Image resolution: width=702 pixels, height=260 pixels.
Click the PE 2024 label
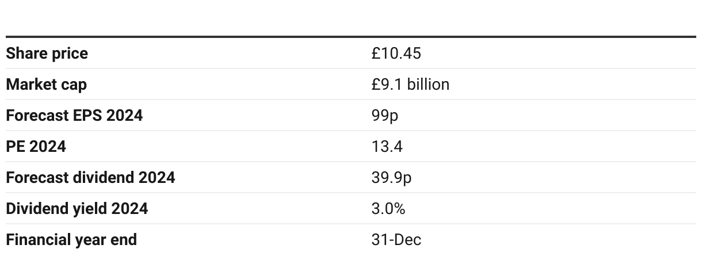click(36, 147)
